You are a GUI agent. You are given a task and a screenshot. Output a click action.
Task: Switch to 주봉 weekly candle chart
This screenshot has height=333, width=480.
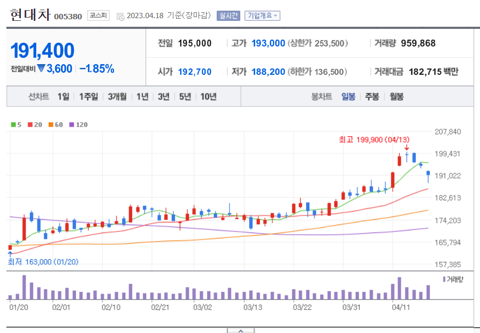coord(372,97)
